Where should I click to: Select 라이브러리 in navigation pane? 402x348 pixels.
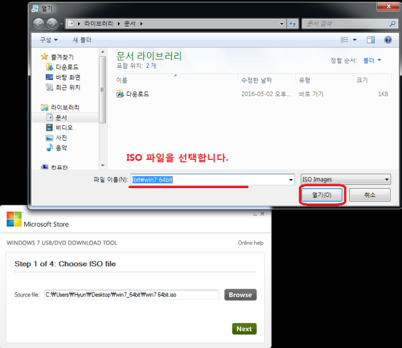click(60, 107)
